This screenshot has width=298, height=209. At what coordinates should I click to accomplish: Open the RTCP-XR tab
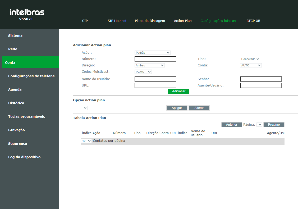click(x=253, y=21)
